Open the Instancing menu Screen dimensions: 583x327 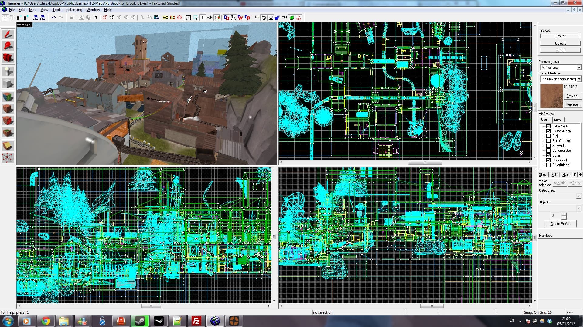pyautogui.click(x=74, y=10)
